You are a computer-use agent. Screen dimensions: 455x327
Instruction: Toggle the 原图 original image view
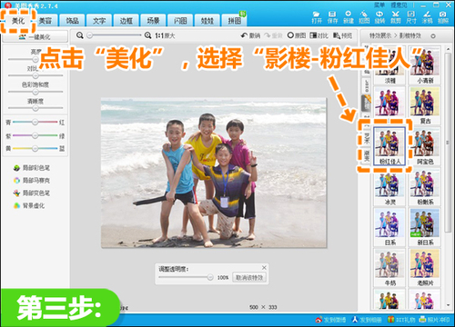297,35
